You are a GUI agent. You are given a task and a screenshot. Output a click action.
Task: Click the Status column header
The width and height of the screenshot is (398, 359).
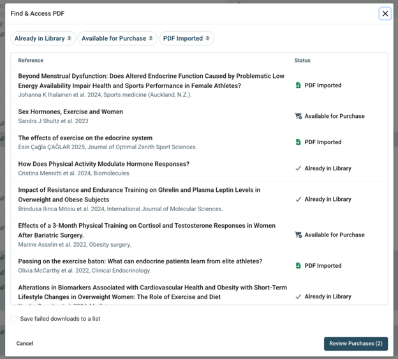[302, 61]
